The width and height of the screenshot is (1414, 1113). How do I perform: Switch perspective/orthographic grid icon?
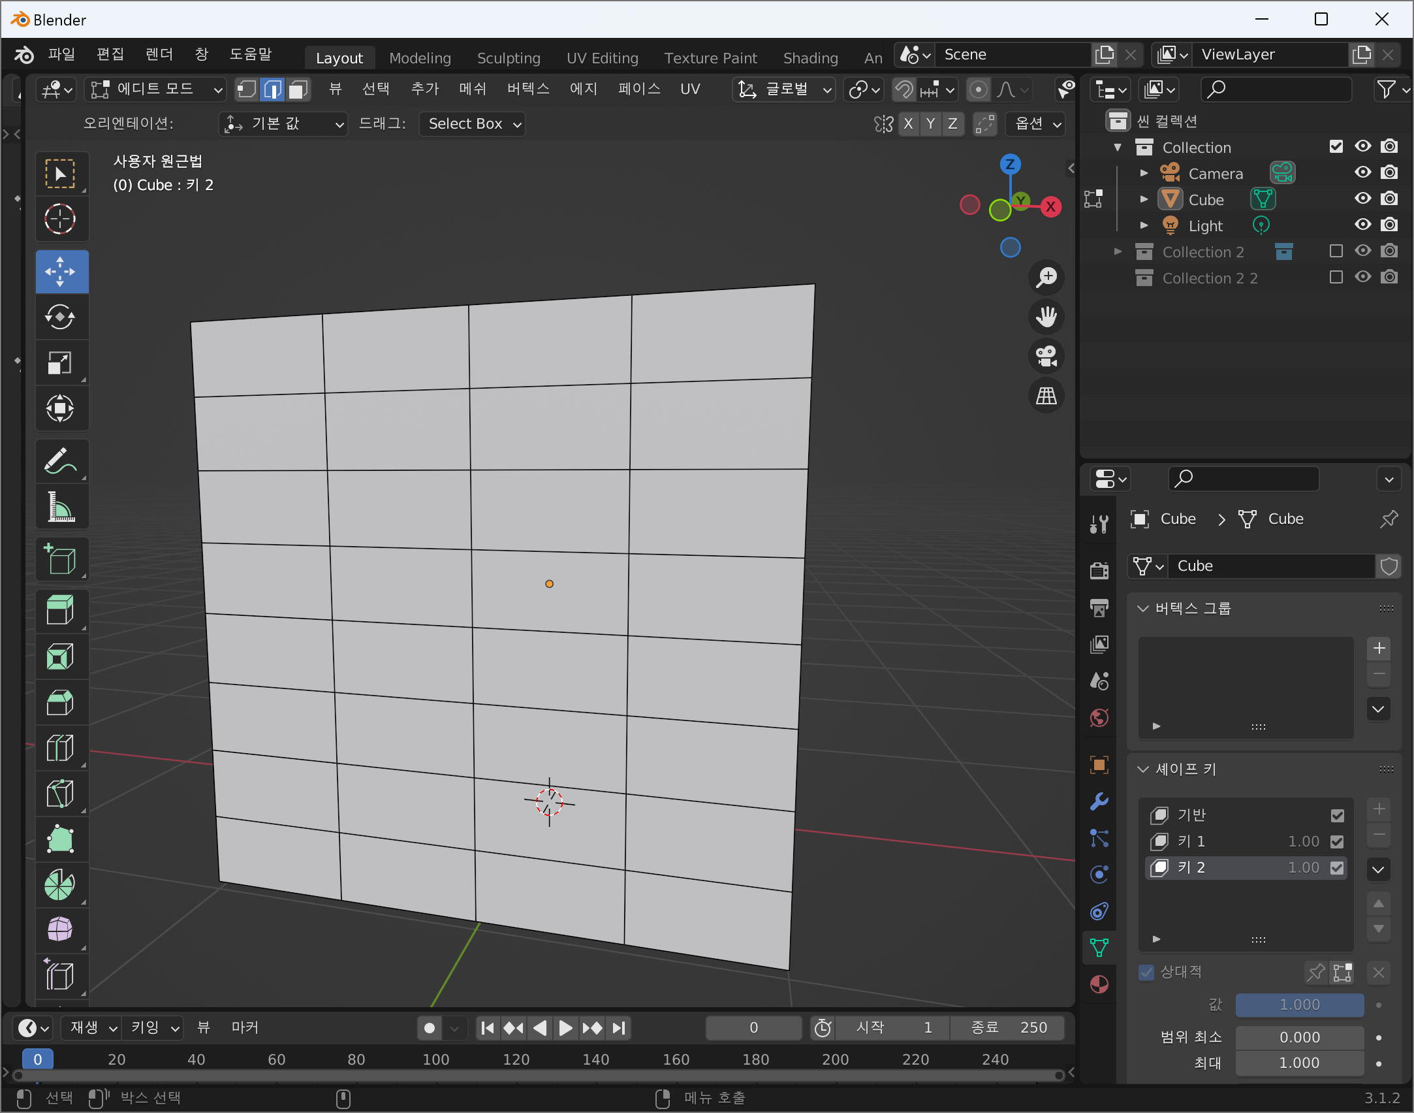[1046, 395]
